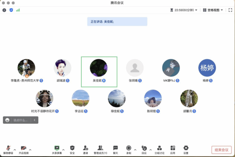Expand the 宫格视图 layout dropdown
This screenshot has height=157, width=235.
click(x=213, y=10)
